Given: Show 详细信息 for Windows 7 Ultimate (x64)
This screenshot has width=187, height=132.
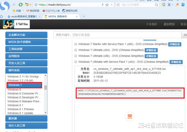Looking at the screenshot, I should [x=151, y=50].
